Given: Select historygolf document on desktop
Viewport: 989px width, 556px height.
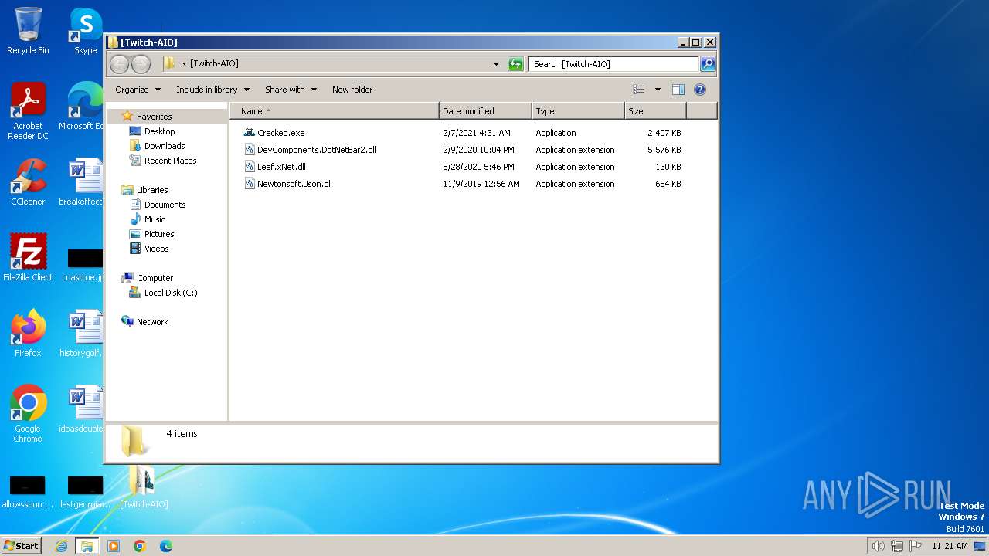Looking at the screenshot, I should 82,334.
